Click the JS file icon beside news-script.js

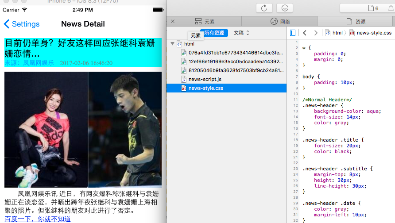pyautogui.click(x=184, y=79)
